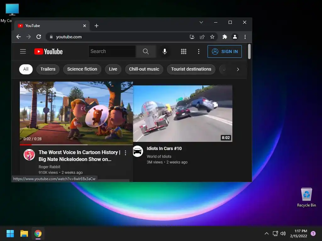Image resolution: width=322 pixels, height=241 pixels.
Task: Filter by Tourist destinations chip
Action: click(x=191, y=69)
